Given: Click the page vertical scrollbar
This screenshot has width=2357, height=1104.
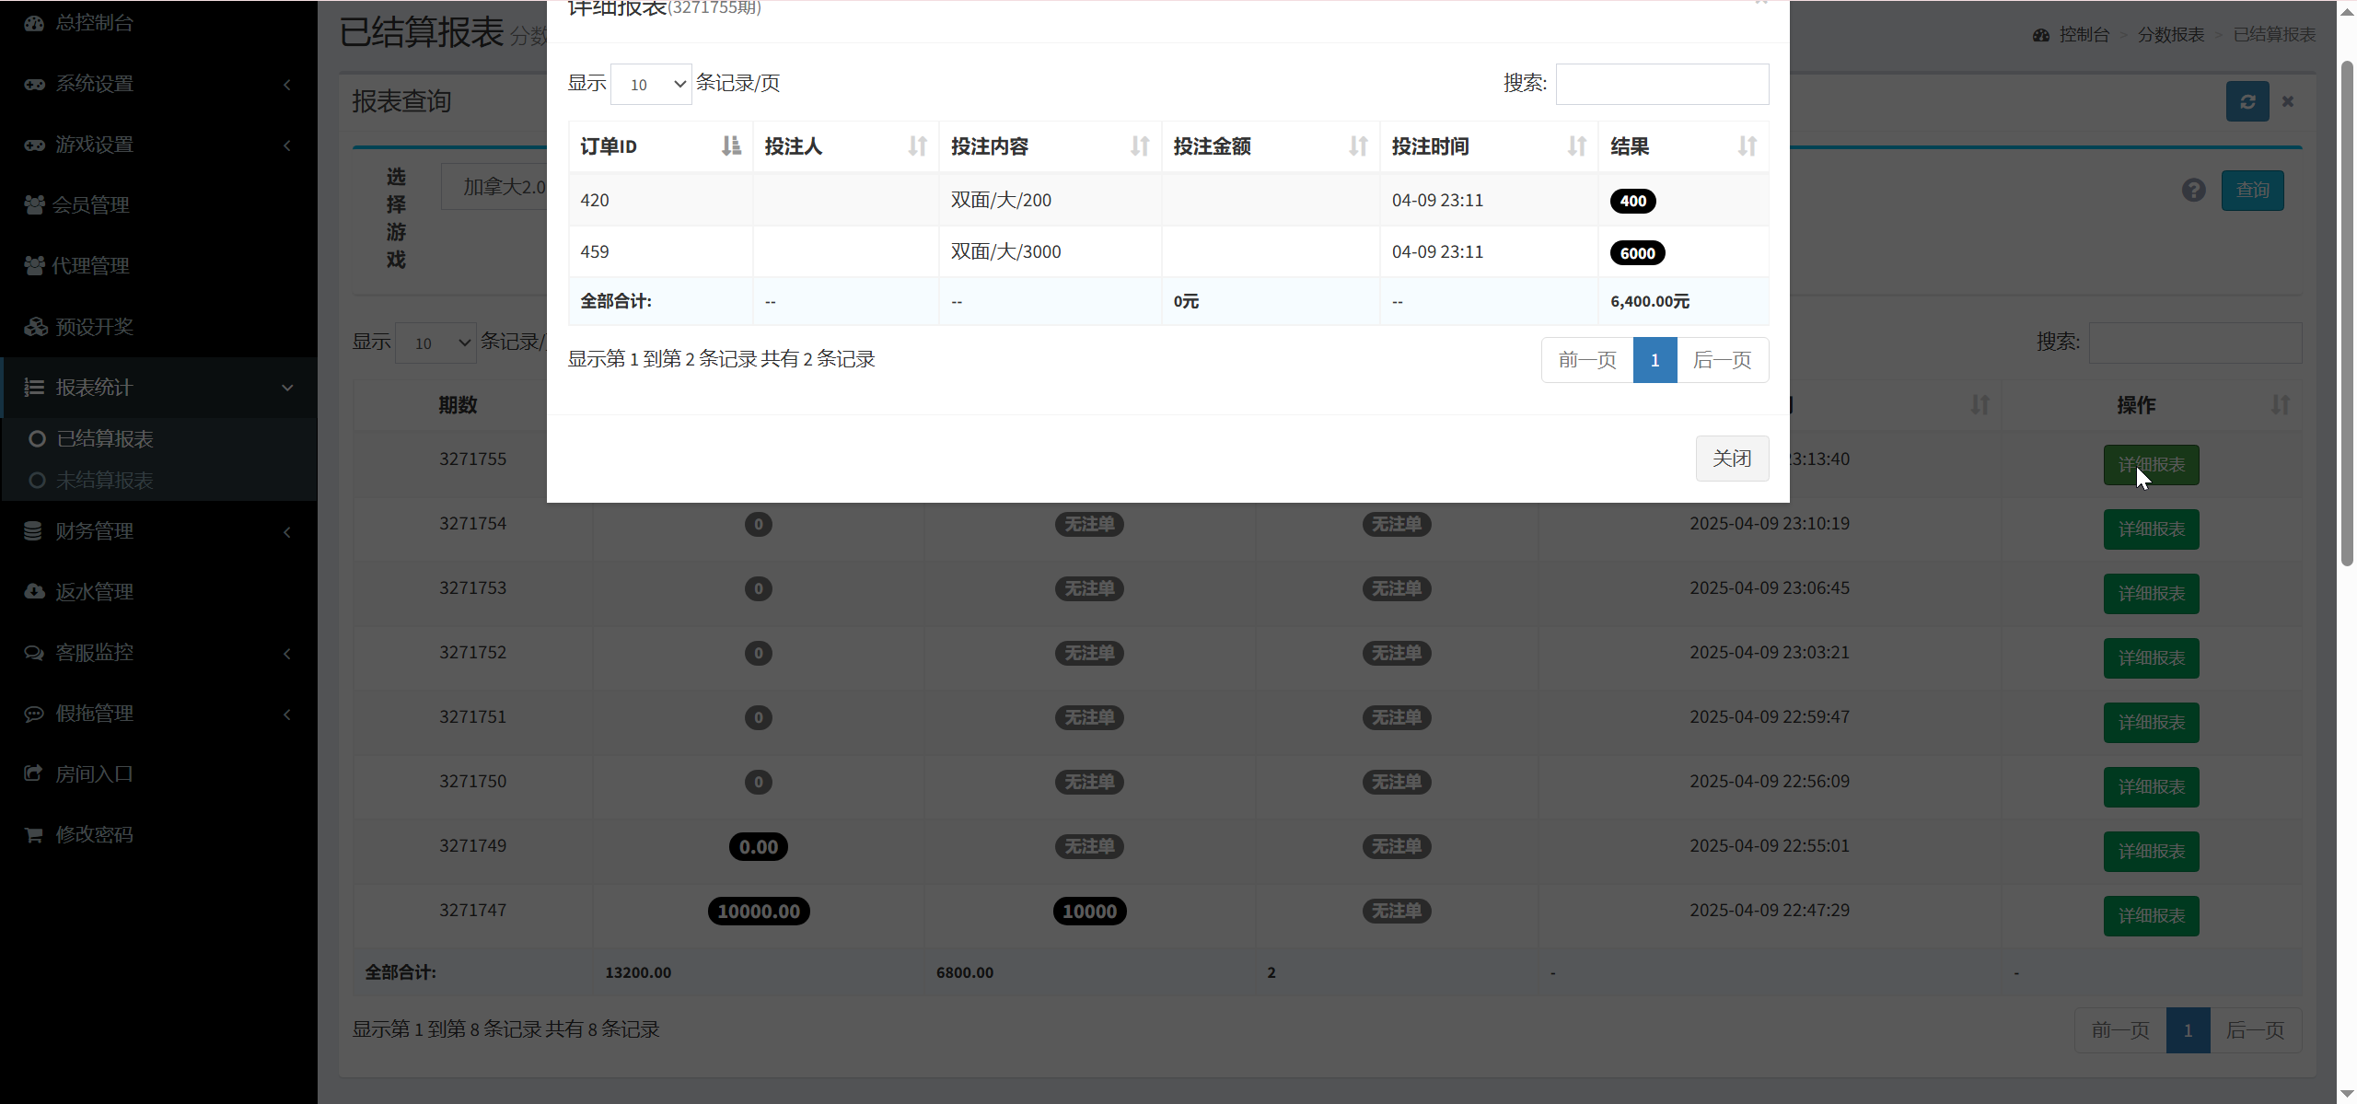Looking at the screenshot, I should click(x=2346, y=313).
